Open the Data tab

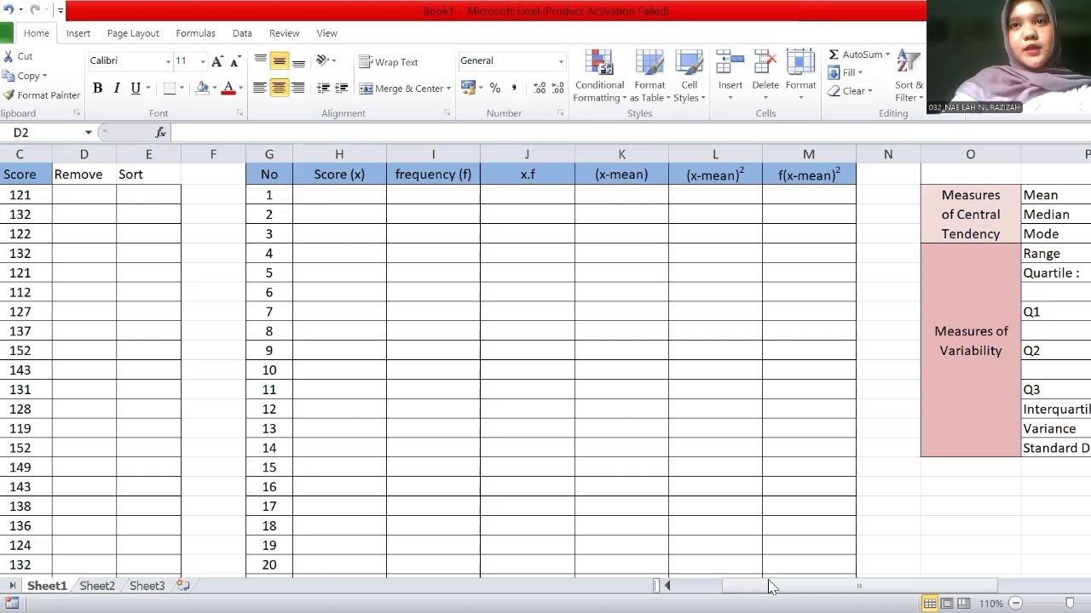[x=242, y=33]
